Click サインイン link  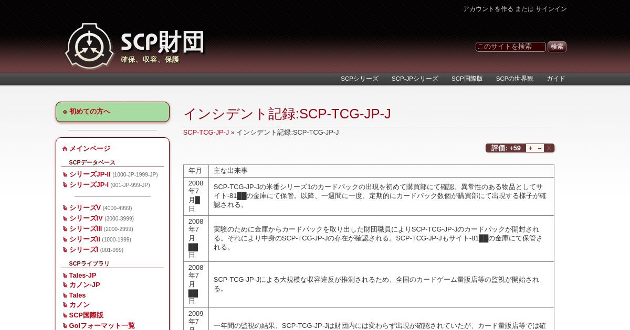coord(551,9)
